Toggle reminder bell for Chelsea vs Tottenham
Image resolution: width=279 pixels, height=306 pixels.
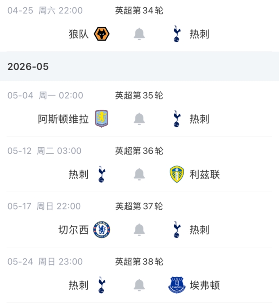pyautogui.click(x=139, y=230)
